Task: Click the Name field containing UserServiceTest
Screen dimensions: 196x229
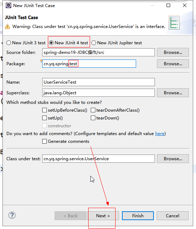Action: (x=99, y=82)
